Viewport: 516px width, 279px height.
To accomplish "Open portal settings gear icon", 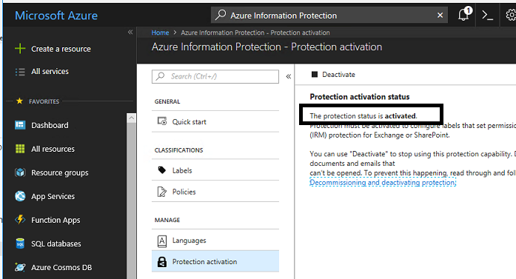I will tap(511, 15).
